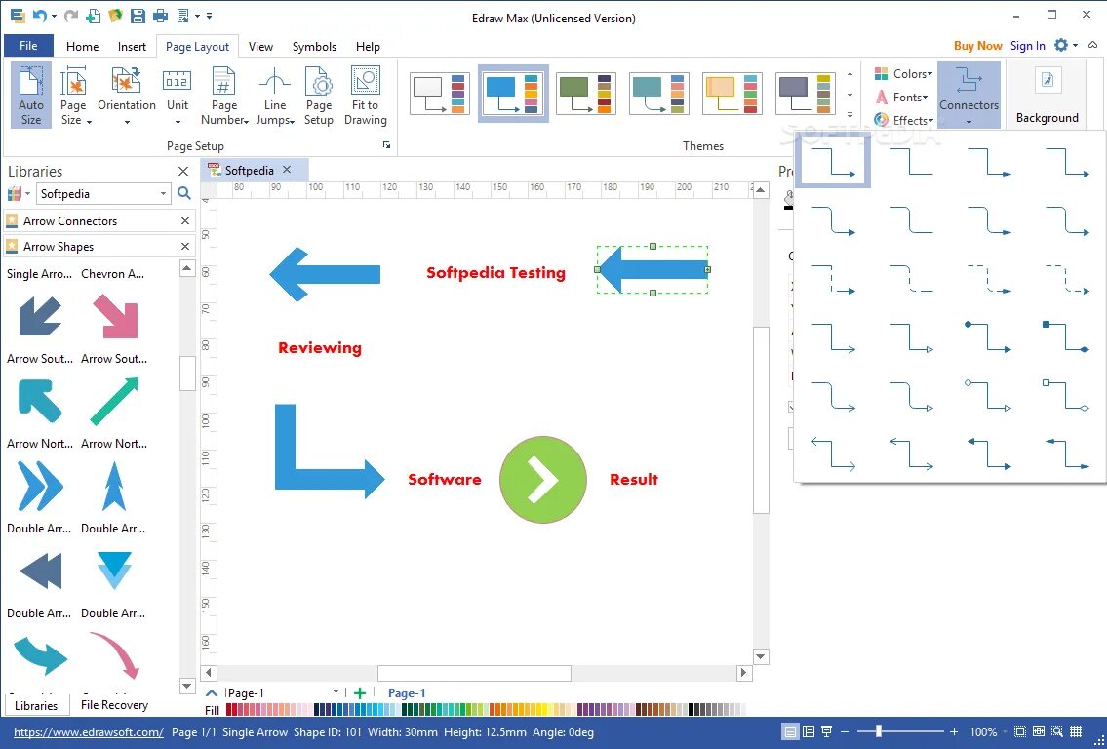
Task: Choose teal Arrow Northwest shape from library
Action: 40,401
